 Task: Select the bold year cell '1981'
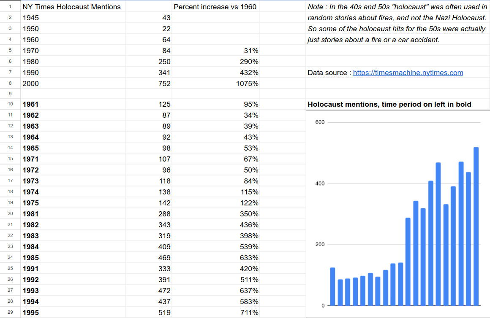[73, 214]
